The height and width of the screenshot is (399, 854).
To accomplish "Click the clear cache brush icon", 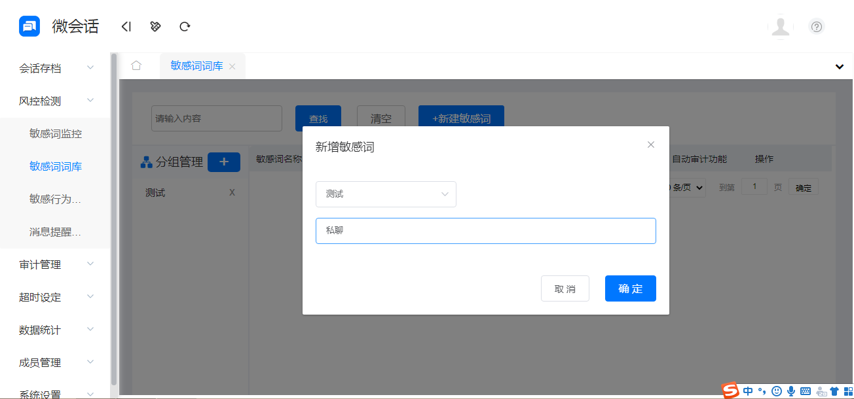I will (x=155, y=26).
